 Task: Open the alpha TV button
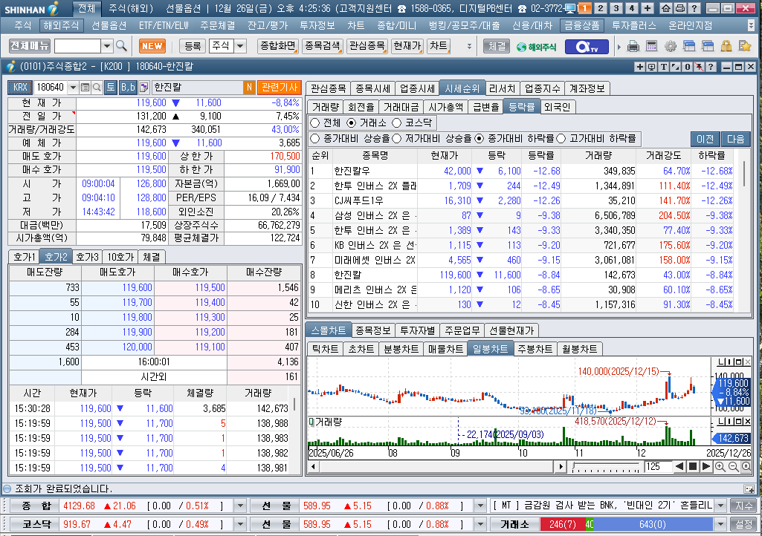point(587,47)
